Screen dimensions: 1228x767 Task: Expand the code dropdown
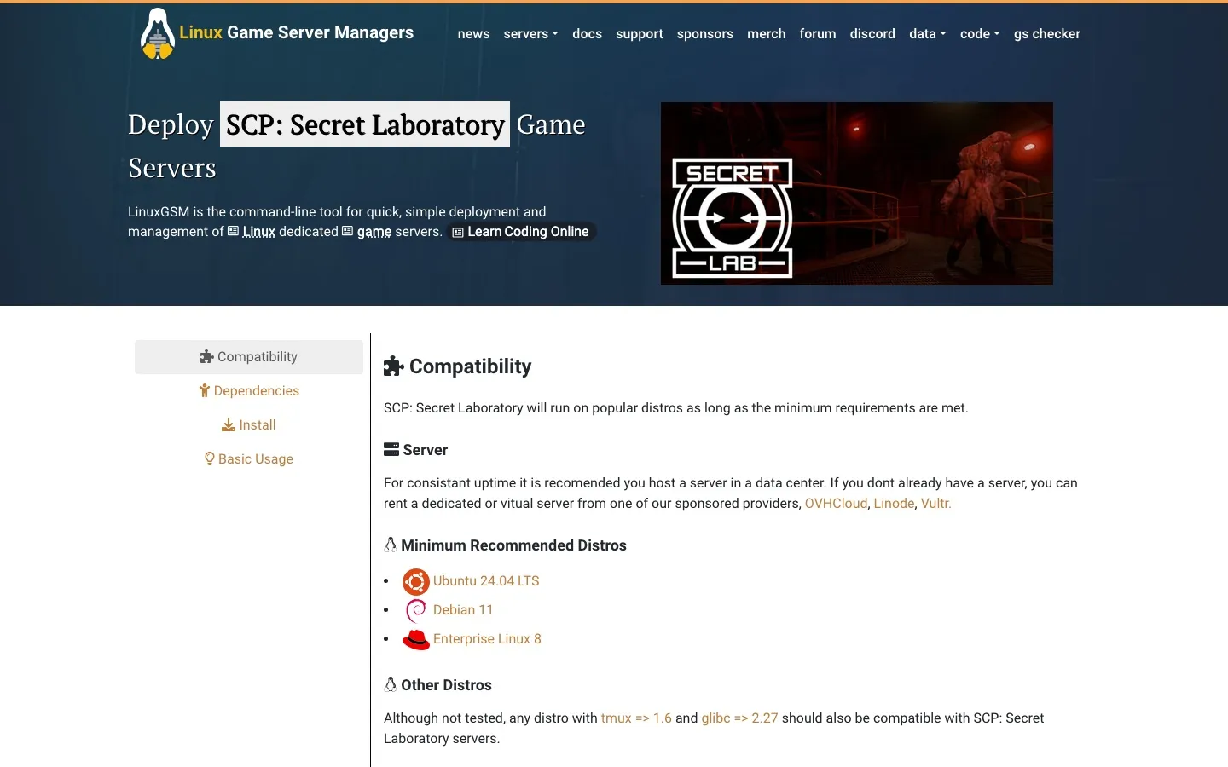(x=980, y=34)
